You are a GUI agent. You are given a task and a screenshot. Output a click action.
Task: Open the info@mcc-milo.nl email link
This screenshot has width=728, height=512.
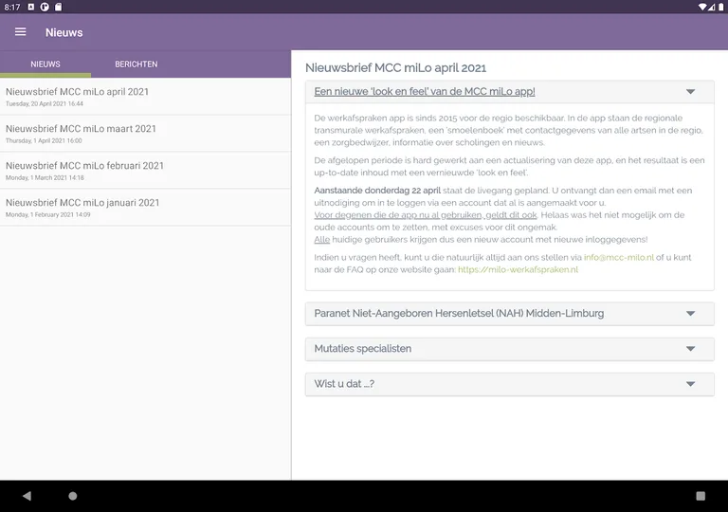pos(619,257)
